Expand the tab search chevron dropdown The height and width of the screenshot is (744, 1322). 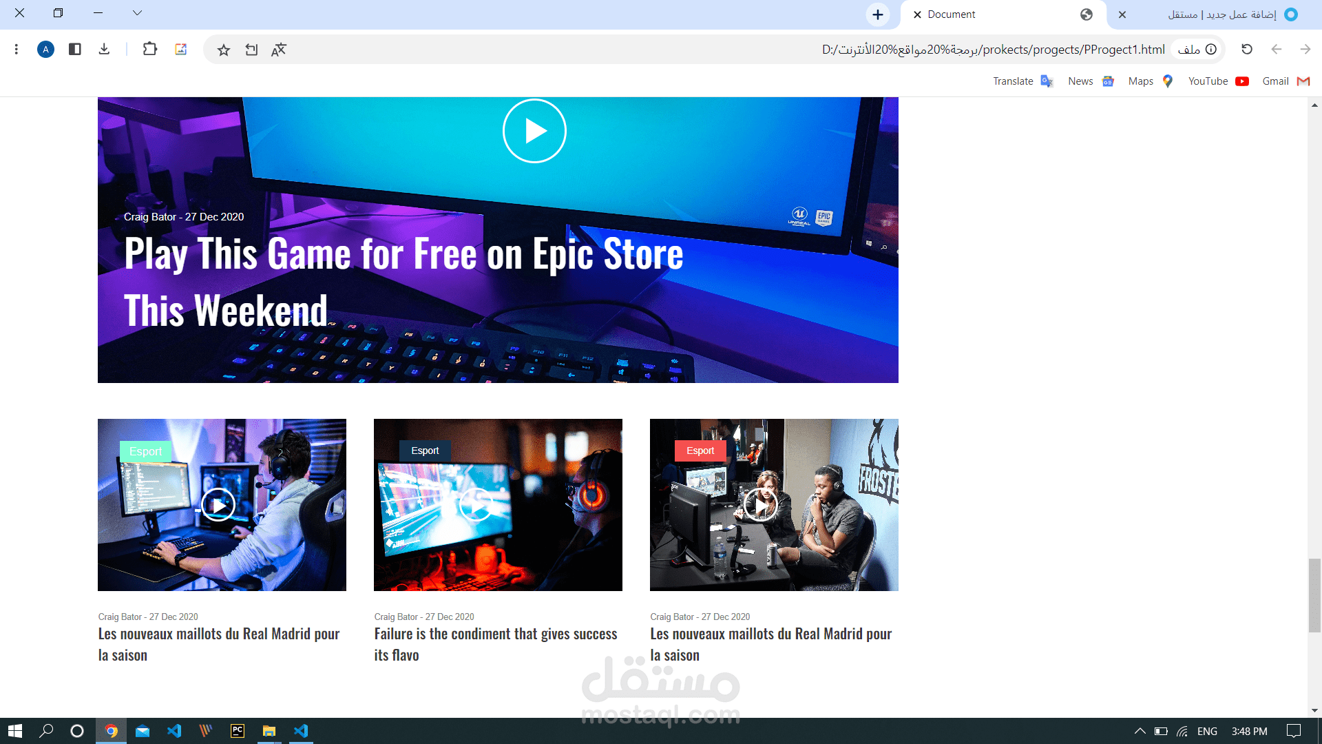137,13
